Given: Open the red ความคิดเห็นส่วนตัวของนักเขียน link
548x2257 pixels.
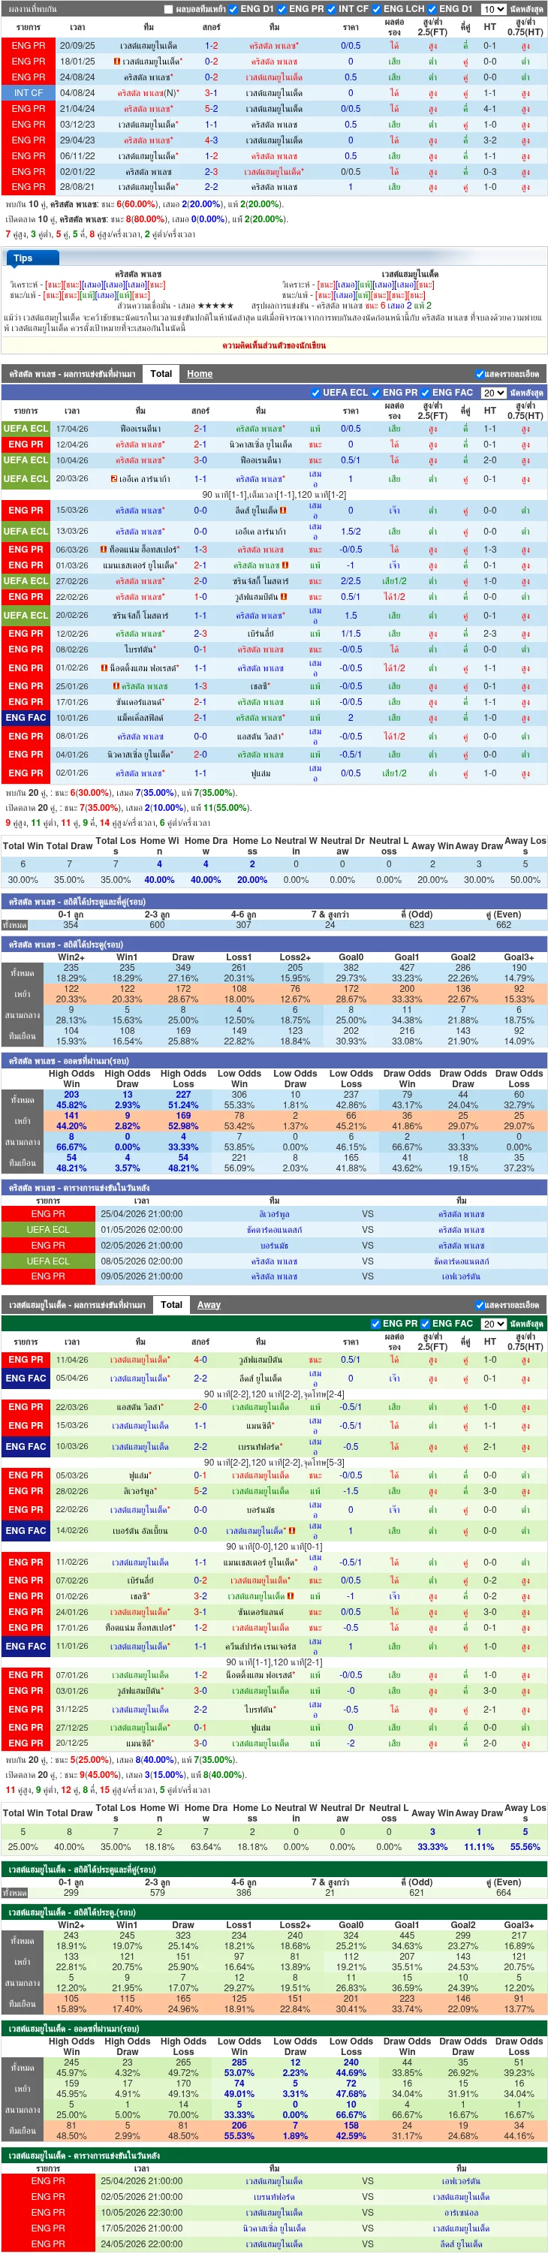Looking at the screenshot, I should 274,345.
